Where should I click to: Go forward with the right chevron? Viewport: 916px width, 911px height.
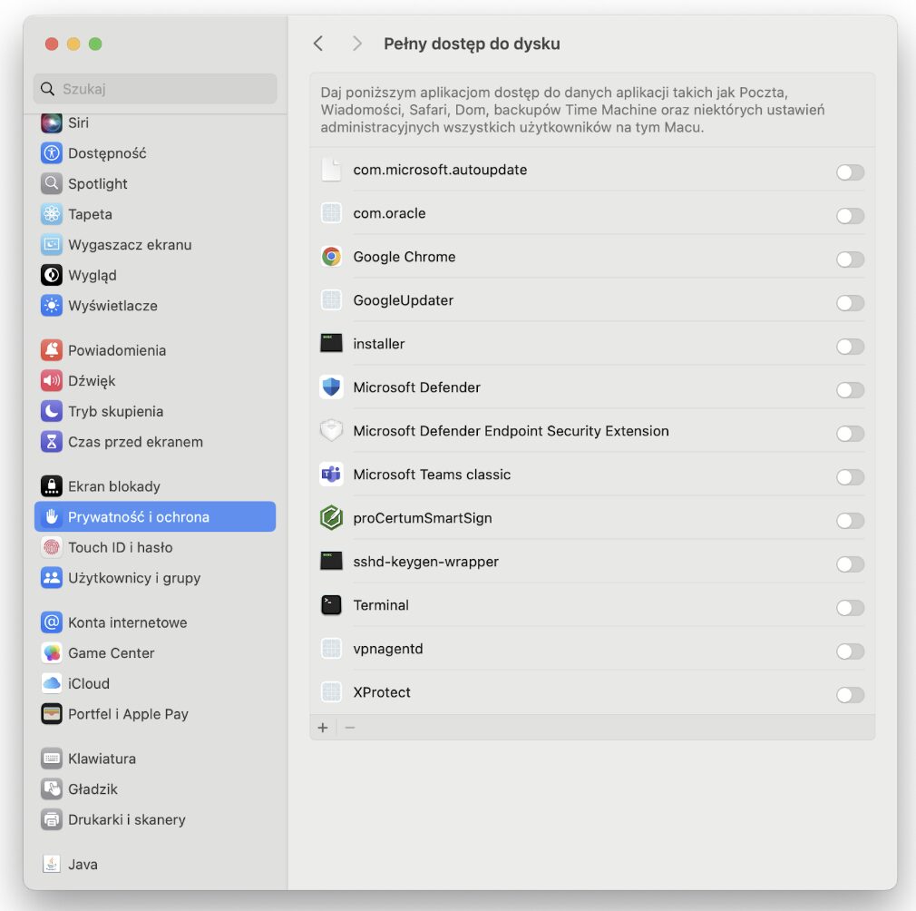357,44
